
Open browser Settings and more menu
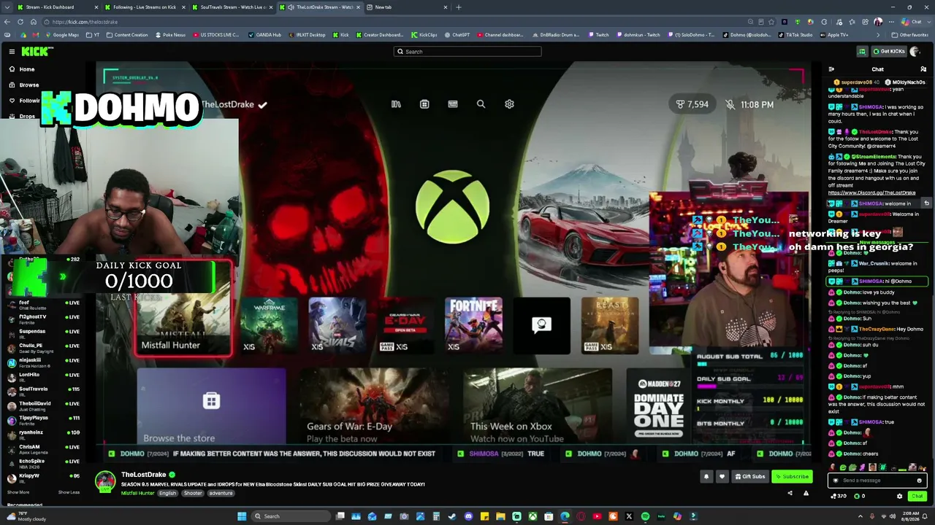coord(891,22)
